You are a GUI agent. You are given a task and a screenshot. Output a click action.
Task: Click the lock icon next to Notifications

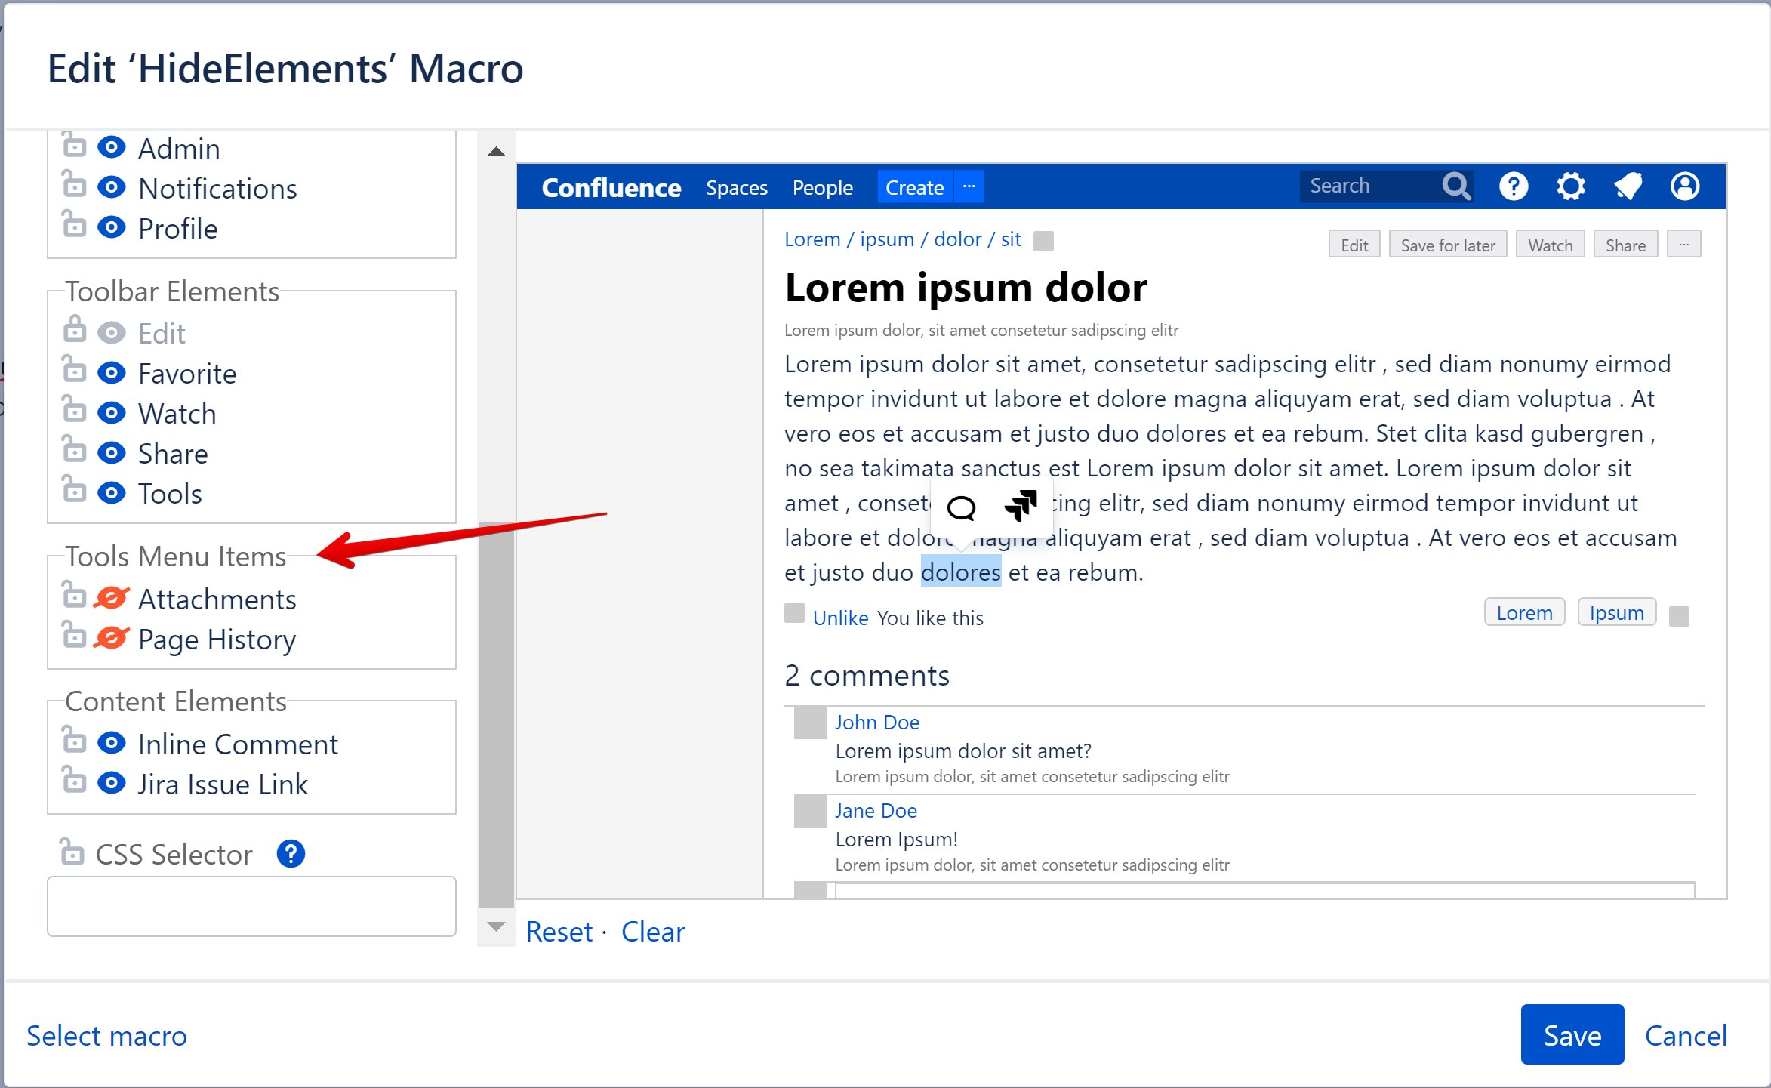pos(74,183)
